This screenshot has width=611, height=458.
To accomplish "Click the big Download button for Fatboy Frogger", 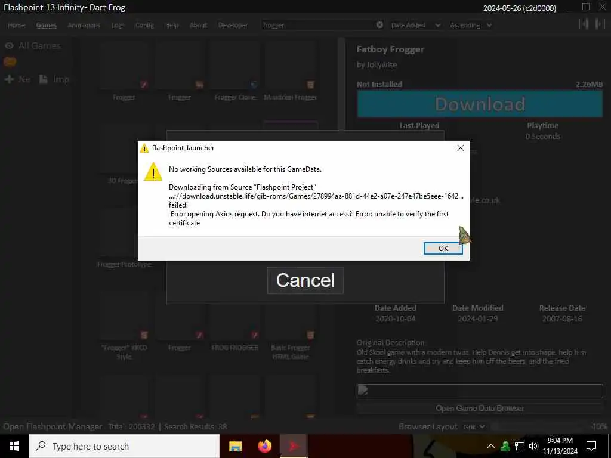I will (x=480, y=104).
